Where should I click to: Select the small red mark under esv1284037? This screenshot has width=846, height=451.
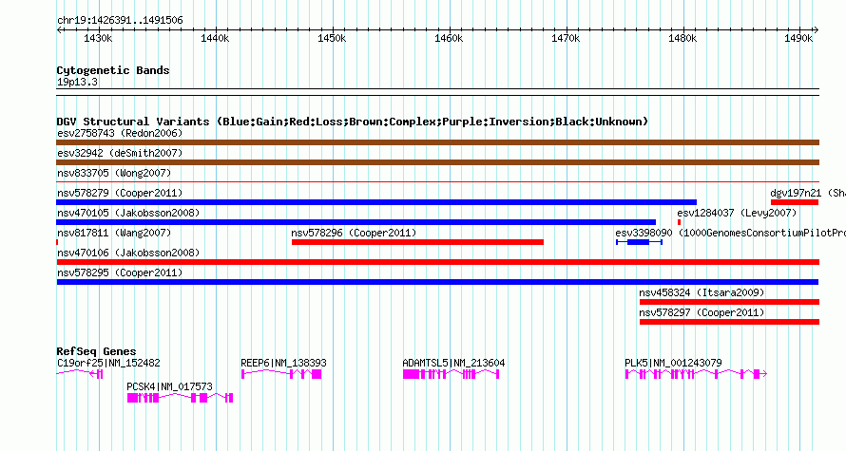(x=679, y=222)
